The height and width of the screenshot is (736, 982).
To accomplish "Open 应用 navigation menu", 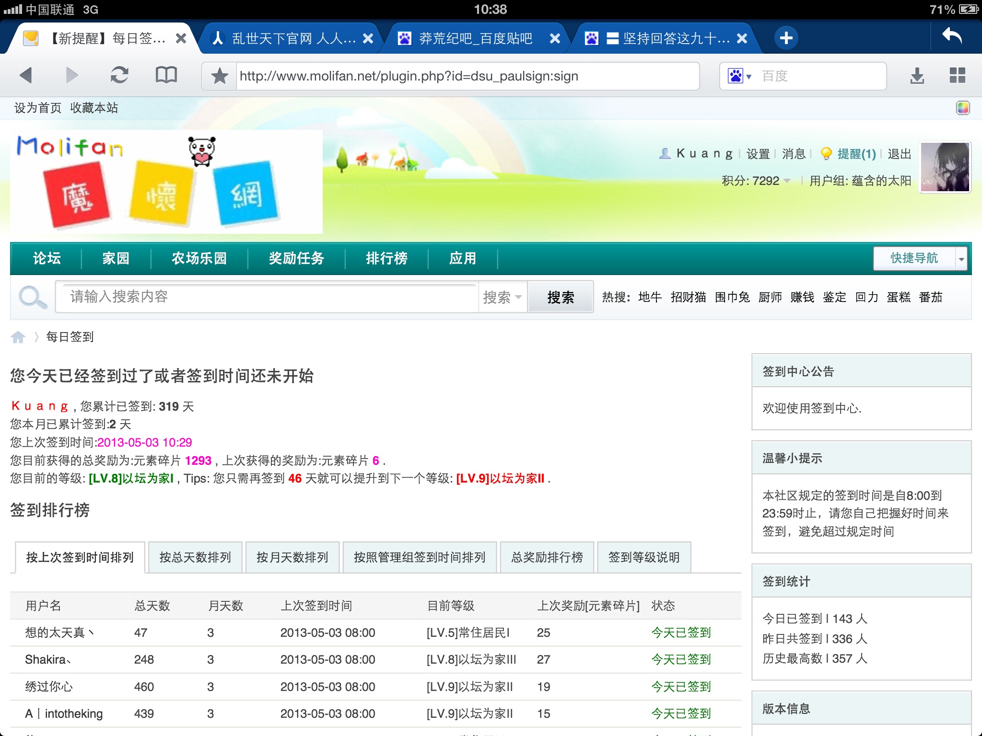I will pyautogui.click(x=463, y=258).
